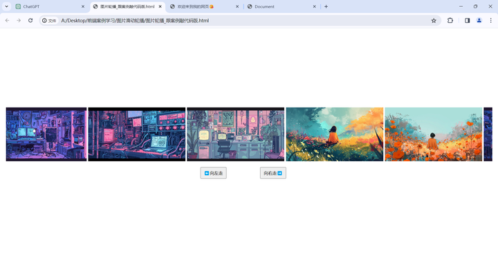Click the purple neon room image
Viewport: 498px width, 264px height.
pyautogui.click(x=46, y=134)
